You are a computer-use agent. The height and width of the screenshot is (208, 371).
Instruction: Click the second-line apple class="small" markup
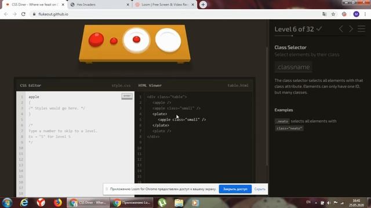176,108
